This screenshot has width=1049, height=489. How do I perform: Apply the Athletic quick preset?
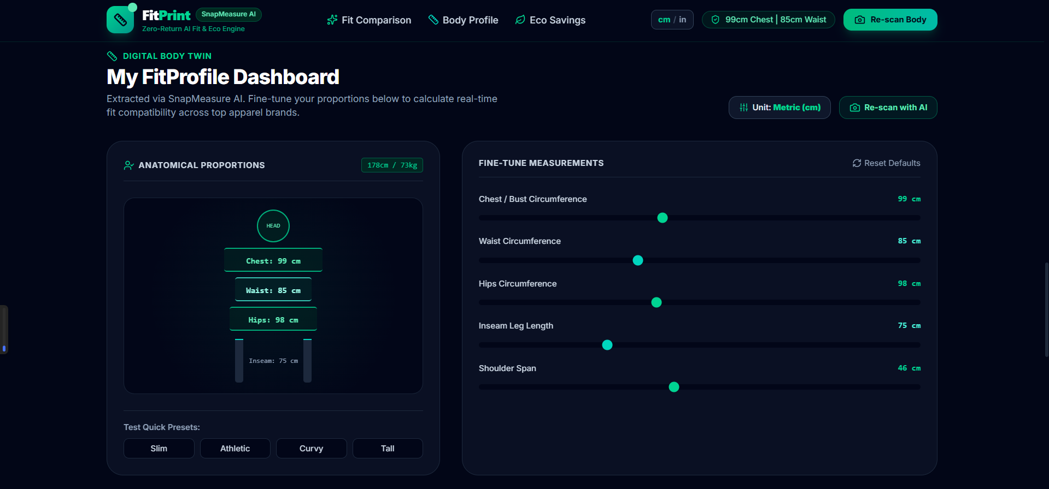[235, 449]
